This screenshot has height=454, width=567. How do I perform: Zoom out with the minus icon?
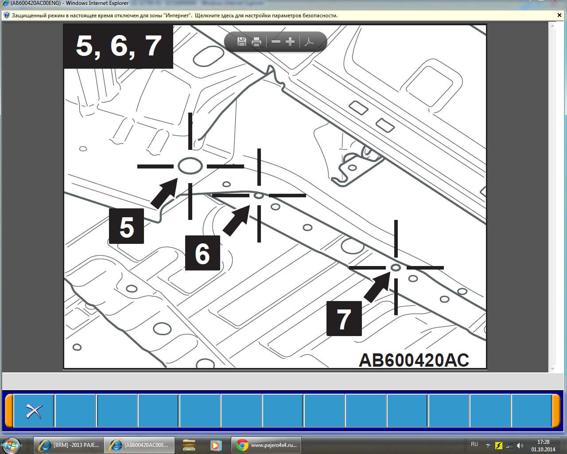(276, 42)
